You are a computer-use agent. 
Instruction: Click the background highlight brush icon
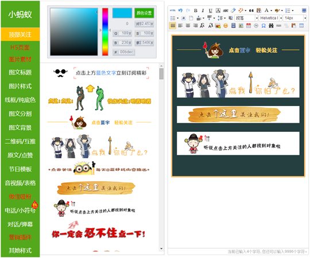(x=277, y=10)
